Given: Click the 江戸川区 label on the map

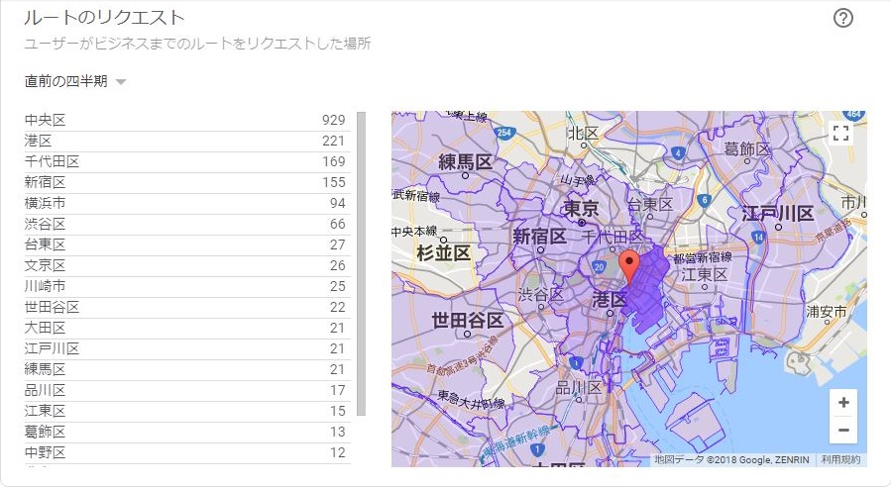Looking at the screenshot, I should (x=778, y=214).
